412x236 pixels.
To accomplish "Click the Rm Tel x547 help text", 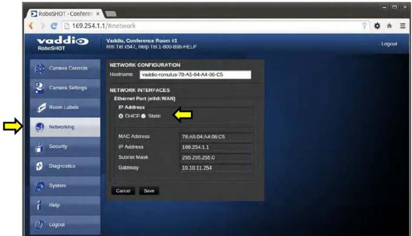I will tap(152, 47).
